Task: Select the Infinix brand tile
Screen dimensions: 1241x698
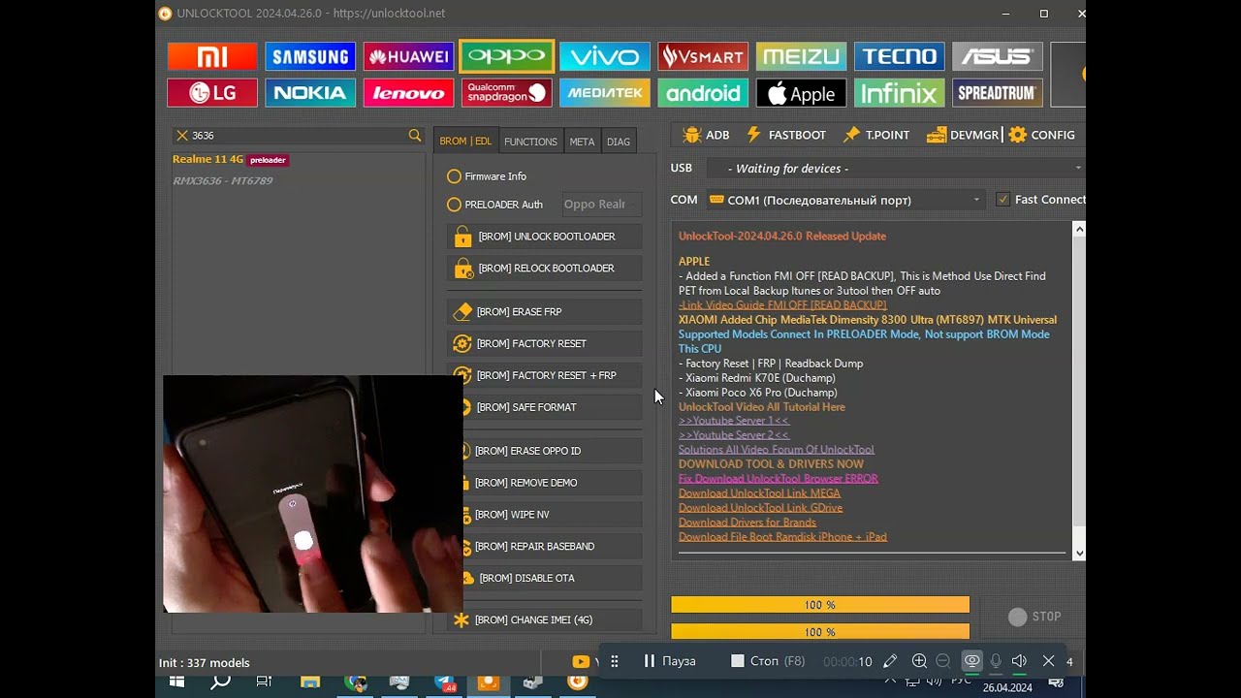Action: (900, 93)
